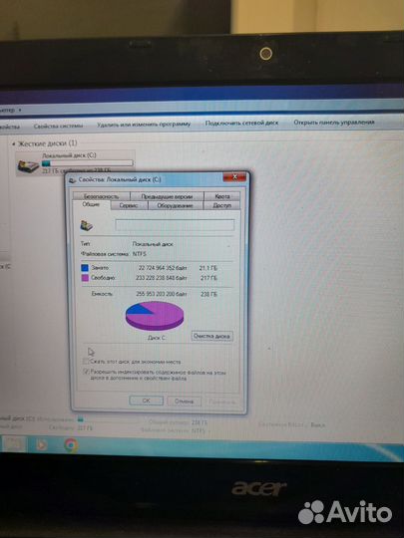
Task: Open the Доступ tab
Action: pyautogui.click(x=221, y=205)
